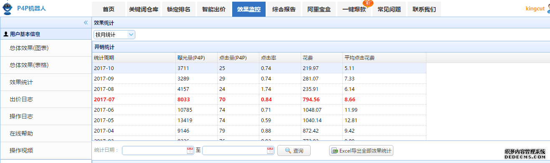The height and width of the screenshot is (163, 550).
Task: Open the 常见问题 tab
Action: click(x=389, y=9)
